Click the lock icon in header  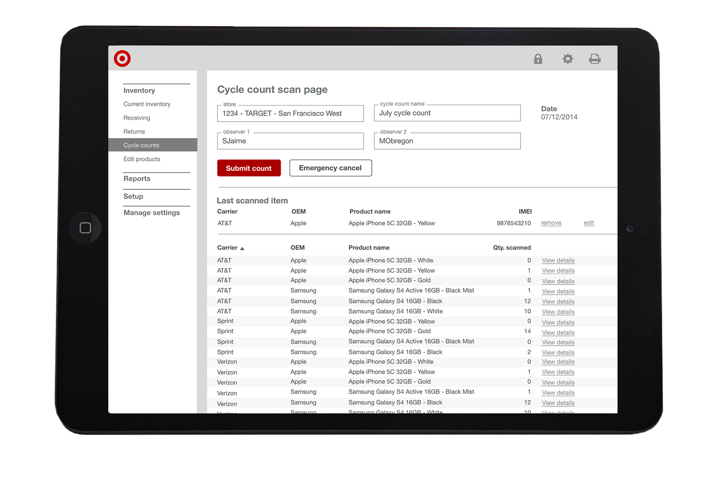pos(538,59)
